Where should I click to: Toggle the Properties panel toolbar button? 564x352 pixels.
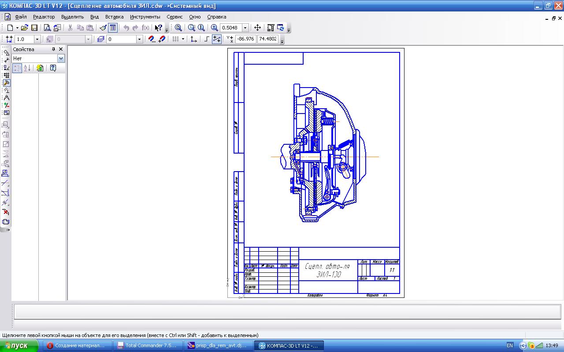pyautogui.click(x=113, y=28)
